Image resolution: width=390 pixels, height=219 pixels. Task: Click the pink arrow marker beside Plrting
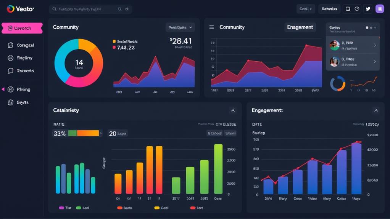3,89
